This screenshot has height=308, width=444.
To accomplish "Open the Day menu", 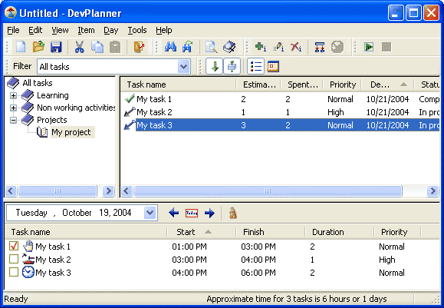I will tap(110, 30).
